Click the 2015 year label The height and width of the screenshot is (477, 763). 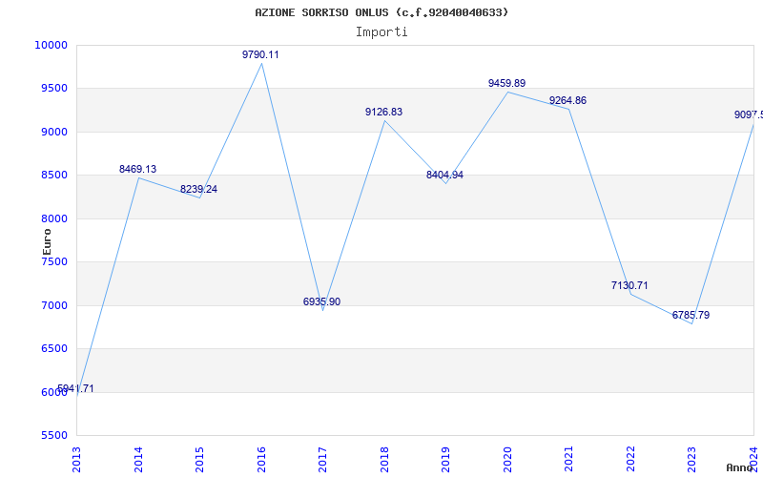click(x=200, y=460)
